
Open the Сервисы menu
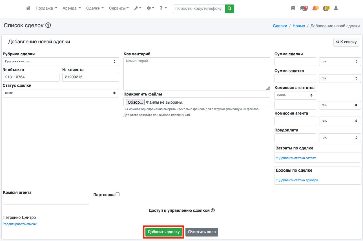(x=119, y=8)
